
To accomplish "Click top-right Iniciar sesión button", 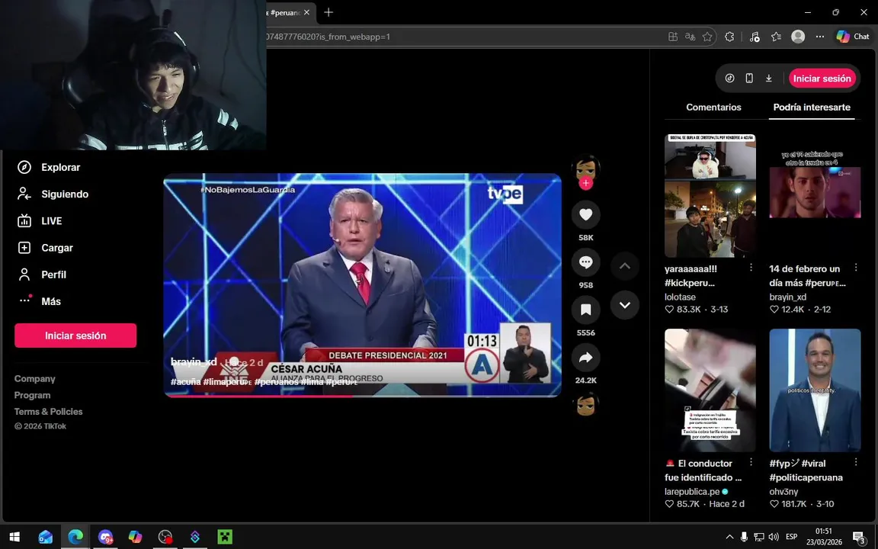I will [822, 79].
